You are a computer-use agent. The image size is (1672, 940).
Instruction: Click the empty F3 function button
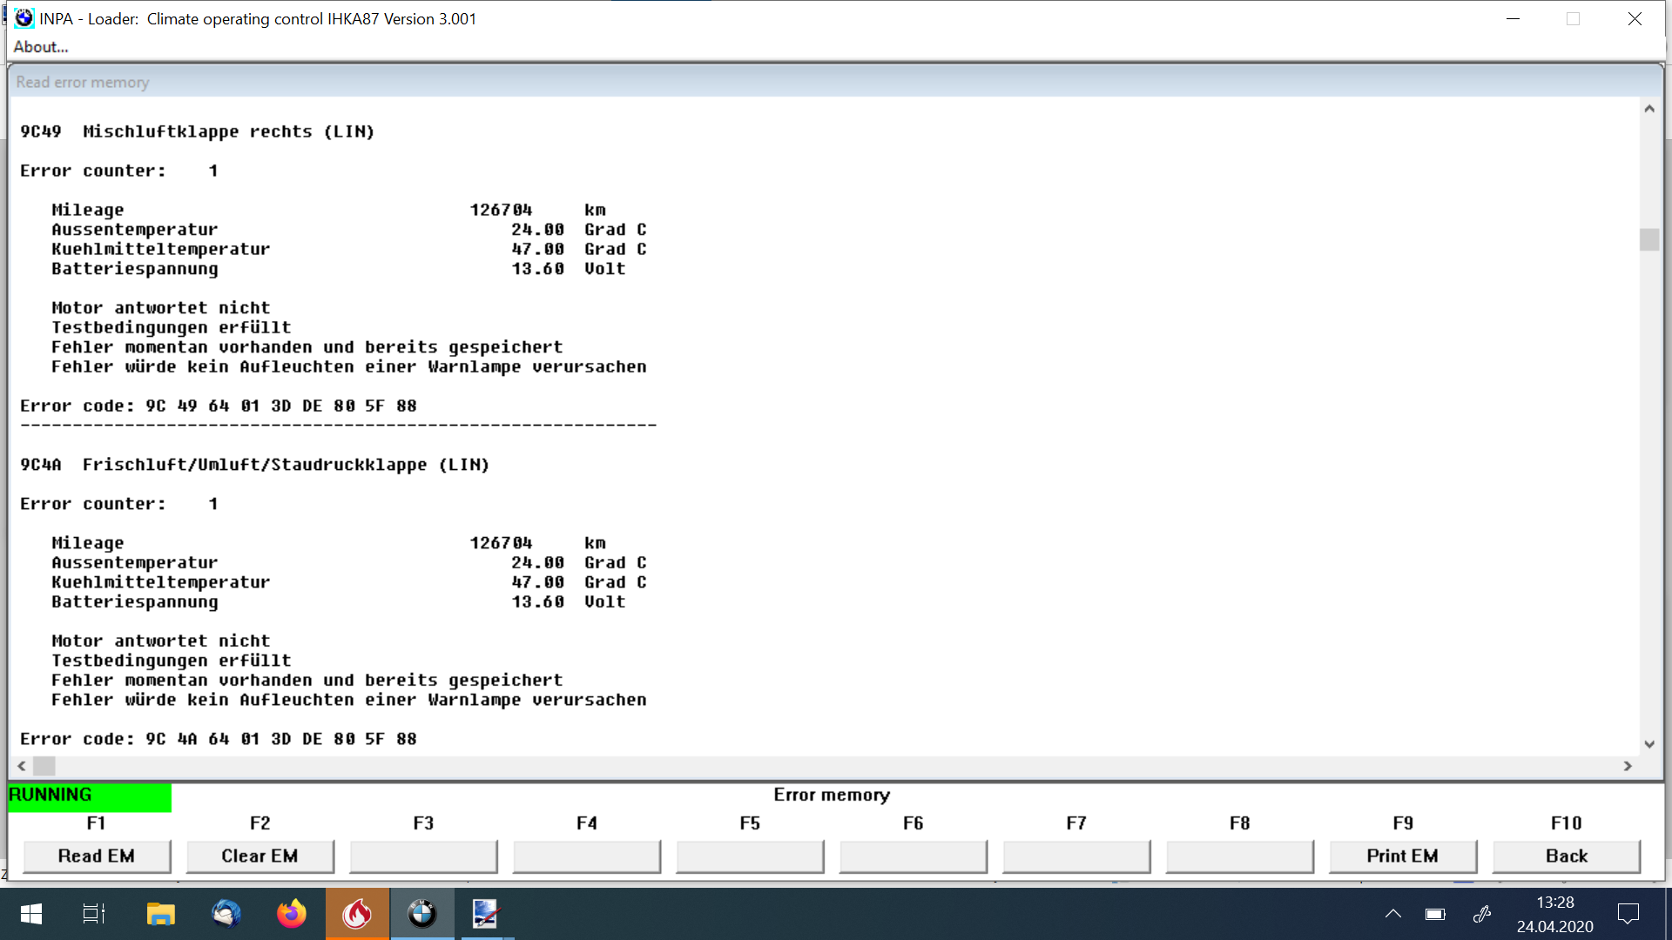point(423,856)
